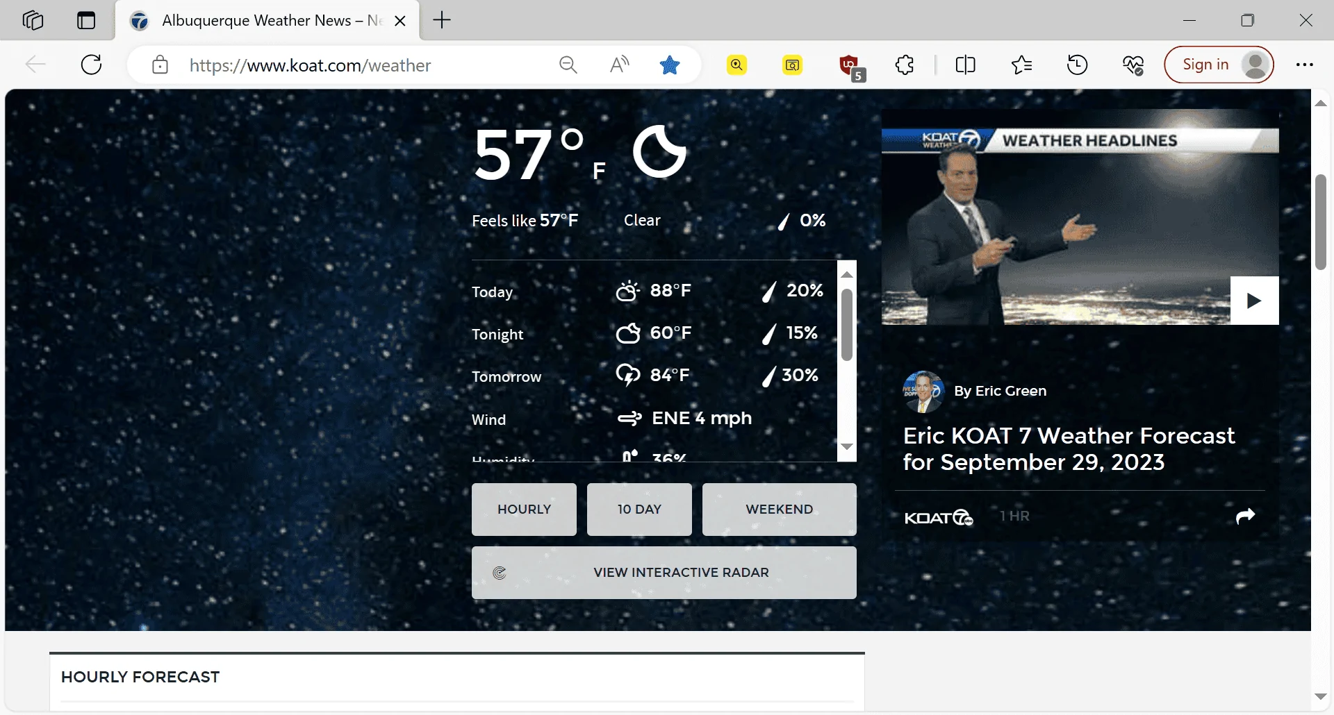Click the Today partly sunny icon

click(627, 291)
